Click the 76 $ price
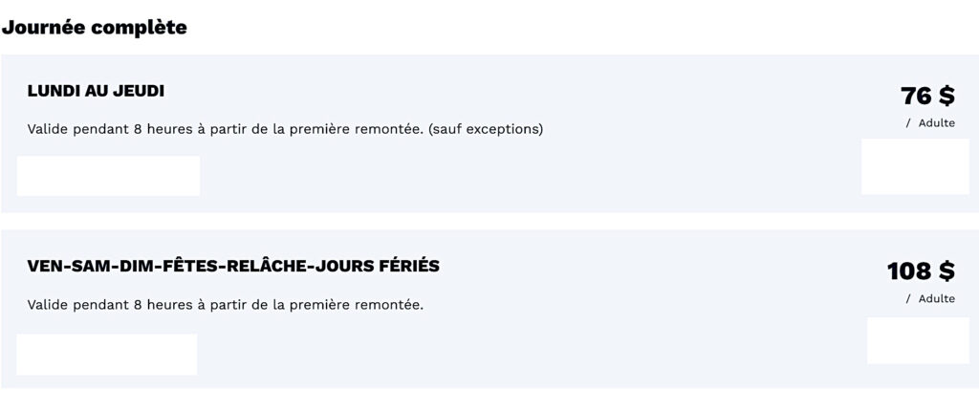 [x=926, y=96]
